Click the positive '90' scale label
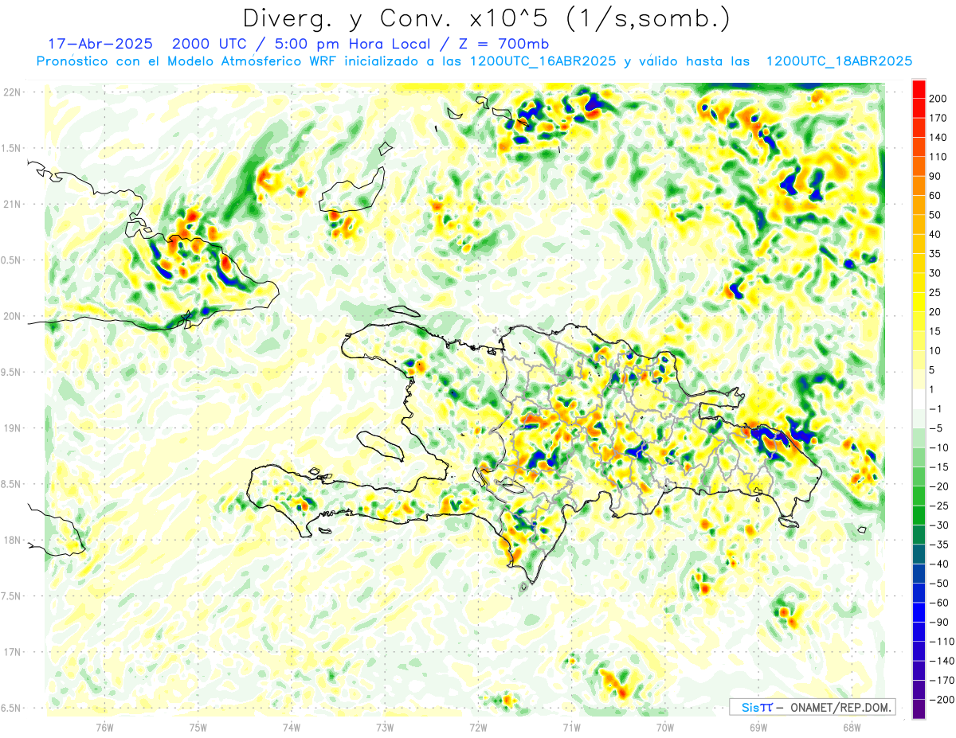This screenshot has width=956, height=738. (x=936, y=176)
